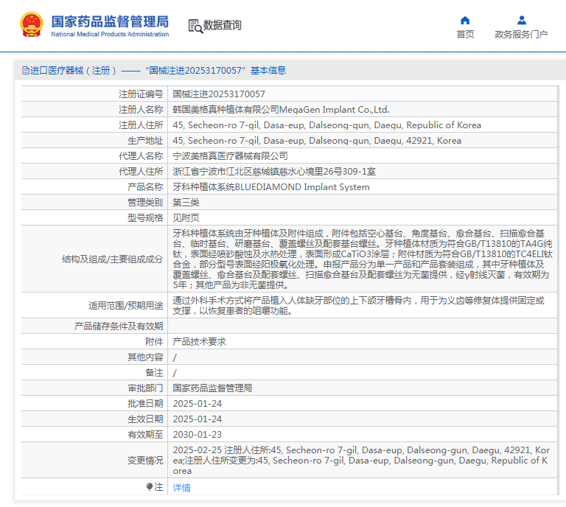Viewport: 566px width, 507px height.
Task: Click the 政务服务门户 person icon
Action: tap(521, 20)
